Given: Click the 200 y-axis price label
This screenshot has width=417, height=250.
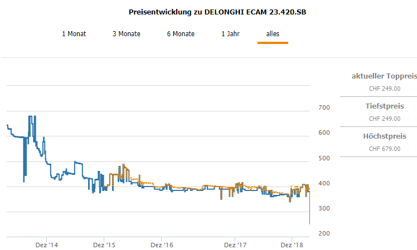Looking at the screenshot, I should tap(324, 233).
